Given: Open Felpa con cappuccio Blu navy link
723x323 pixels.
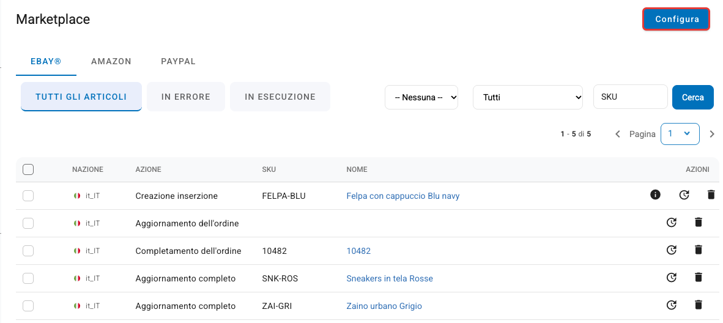Looking at the screenshot, I should click(403, 196).
